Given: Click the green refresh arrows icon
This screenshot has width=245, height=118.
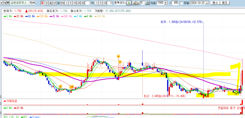Looking at the screenshot, I should (129, 3).
